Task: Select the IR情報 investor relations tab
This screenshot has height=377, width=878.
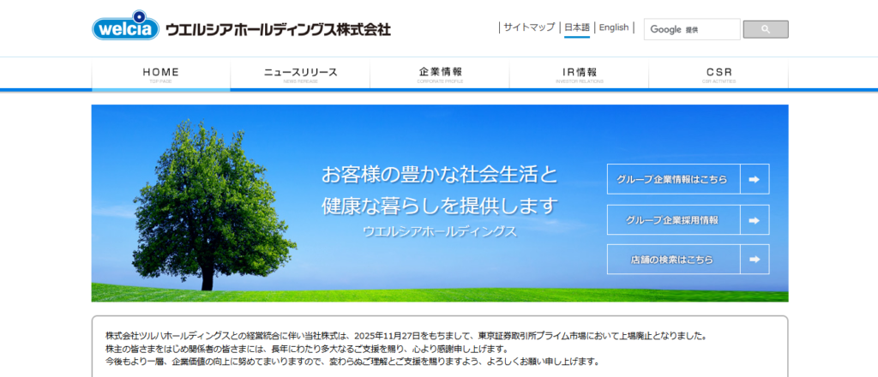Action: [x=579, y=75]
